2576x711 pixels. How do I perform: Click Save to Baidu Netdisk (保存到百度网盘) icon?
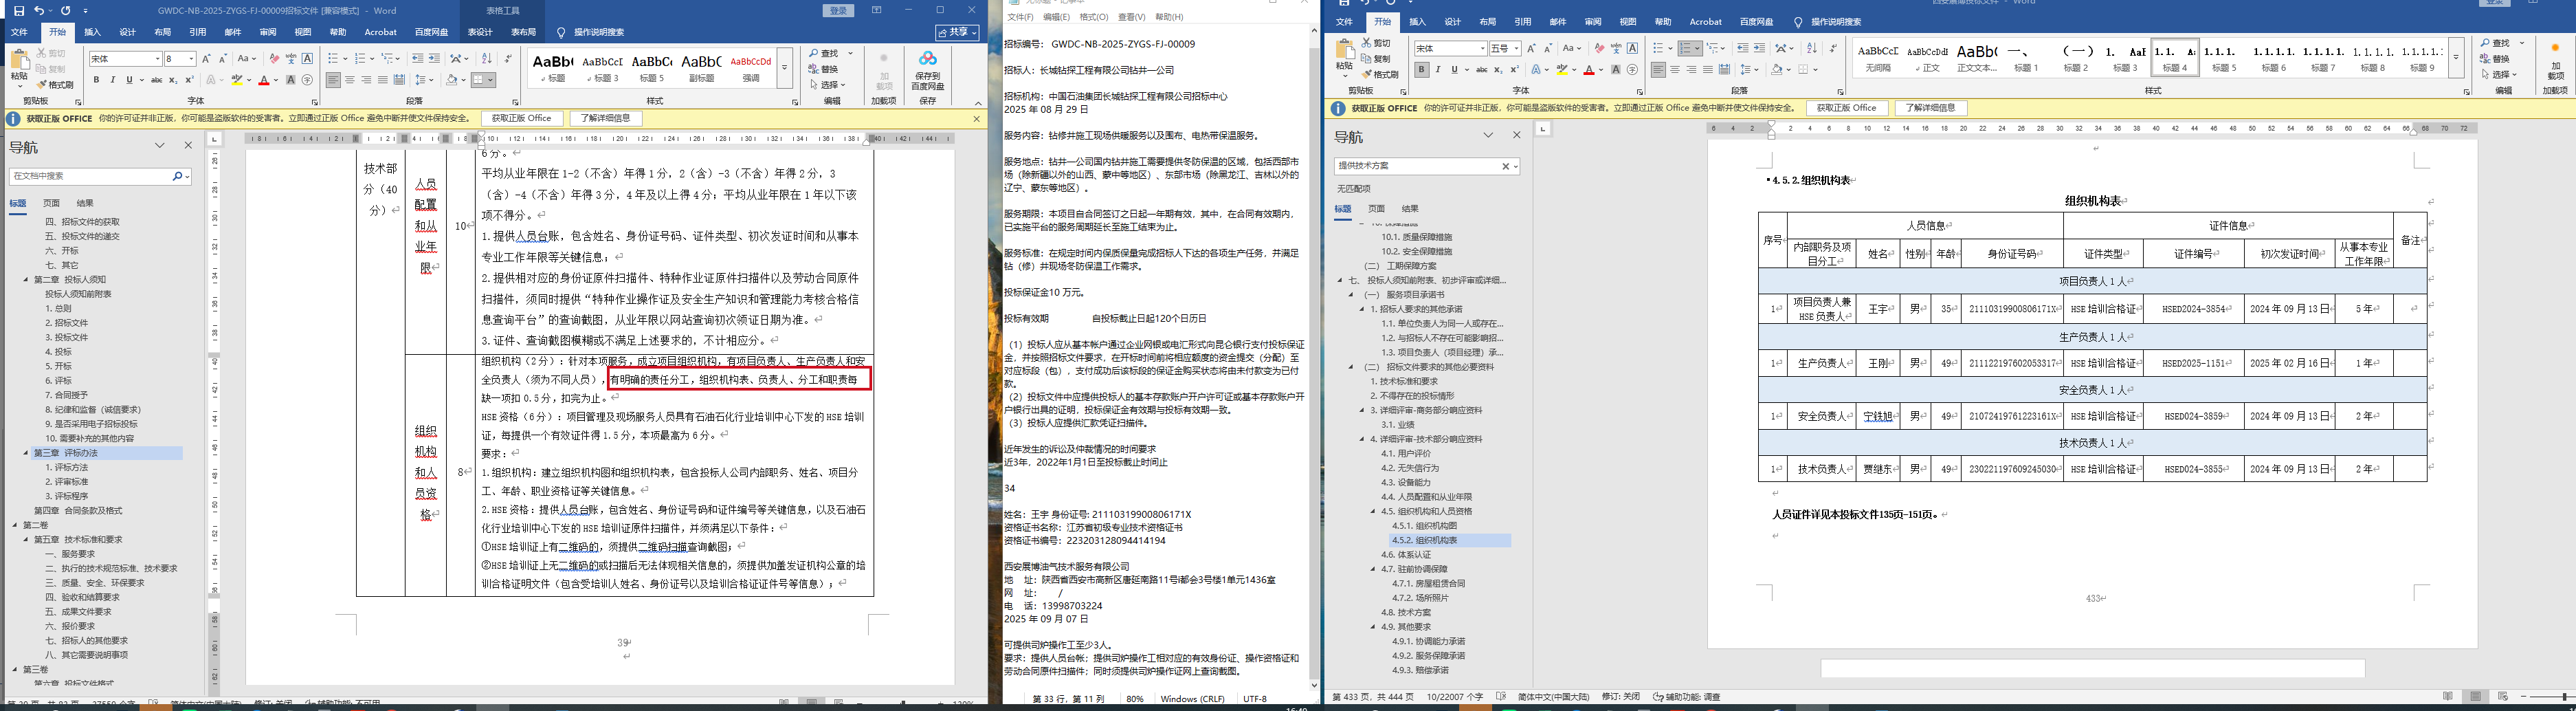[928, 70]
